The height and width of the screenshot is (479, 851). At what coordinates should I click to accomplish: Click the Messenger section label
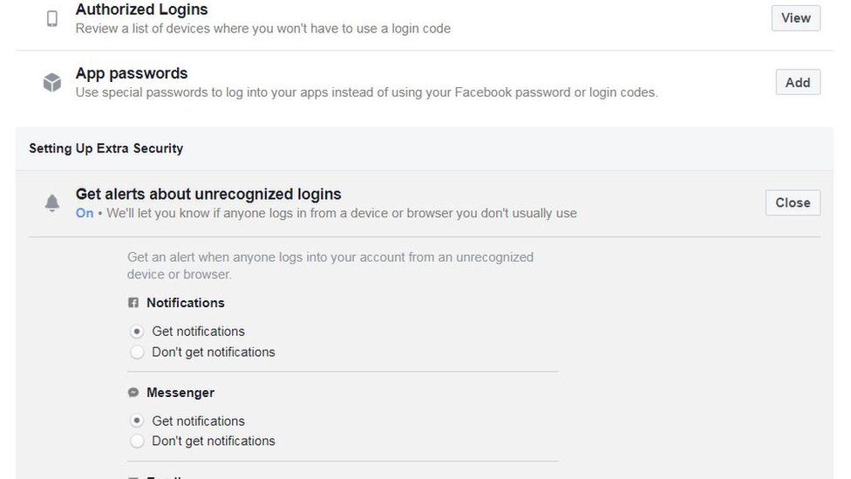click(180, 393)
